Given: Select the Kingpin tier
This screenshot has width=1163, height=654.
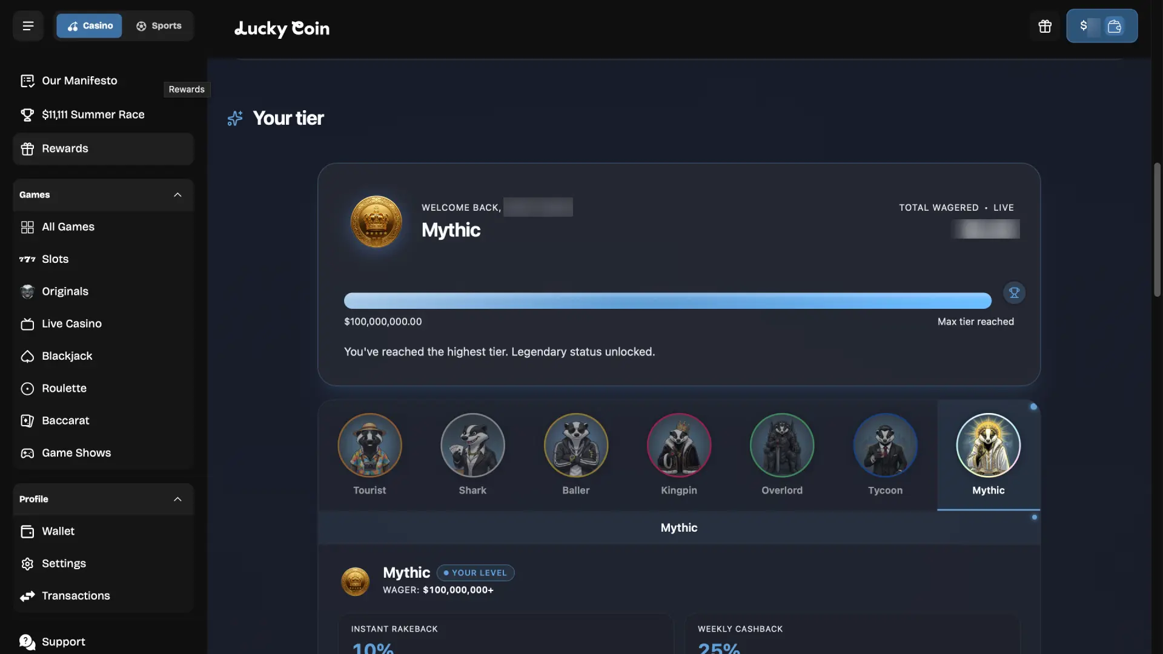Looking at the screenshot, I should (679, 454).
